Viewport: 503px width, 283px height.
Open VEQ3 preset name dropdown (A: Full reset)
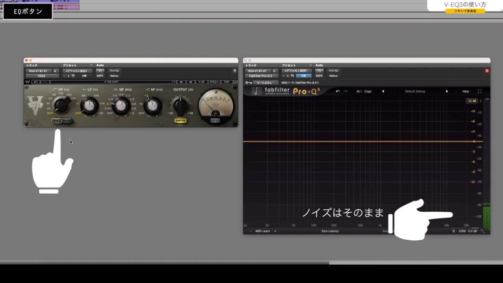(113, 82)
